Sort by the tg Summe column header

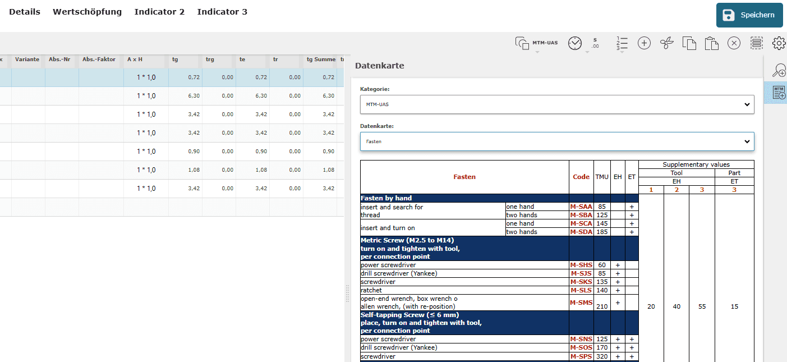point(321,59)
